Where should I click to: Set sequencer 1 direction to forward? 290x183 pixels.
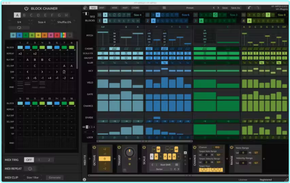pos(105,15)
